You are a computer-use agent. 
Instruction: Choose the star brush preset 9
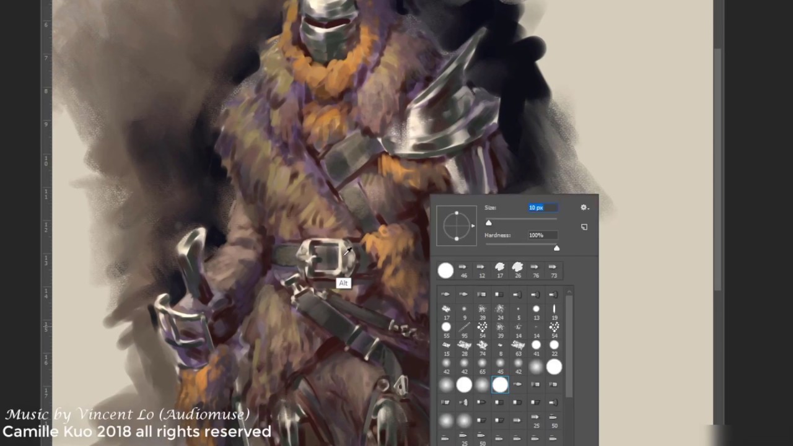pos(464,311)
